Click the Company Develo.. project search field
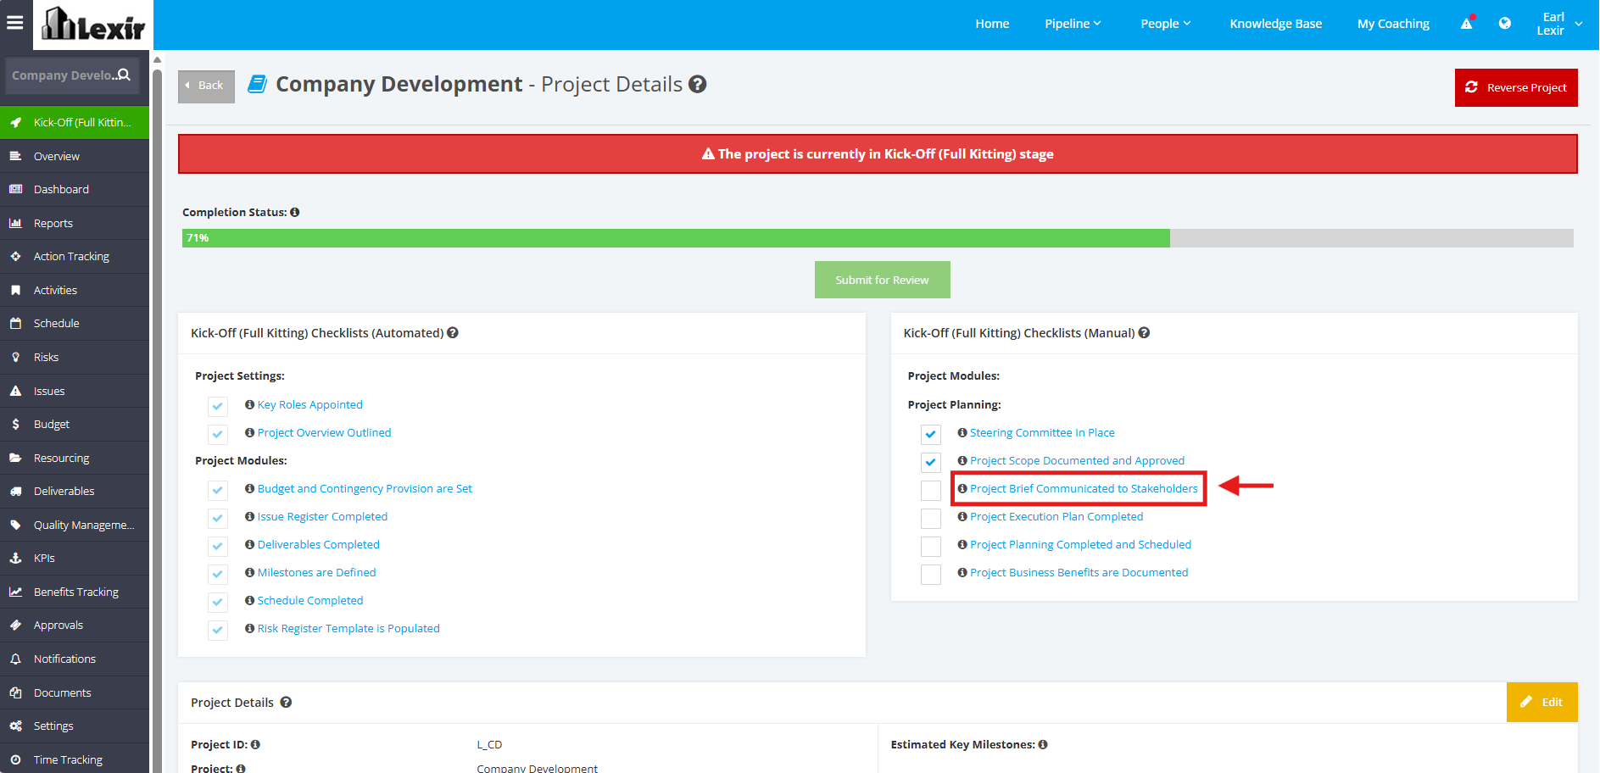The height and width of the screenshot is (773, 1600). point(71,75)
